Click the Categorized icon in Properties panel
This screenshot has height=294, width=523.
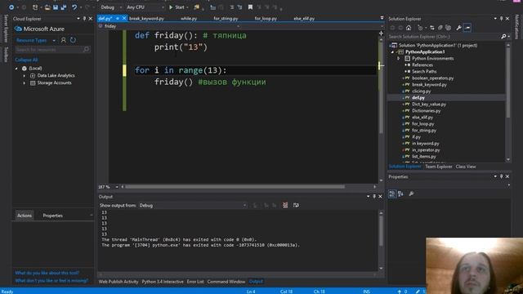tap(392, 194)
